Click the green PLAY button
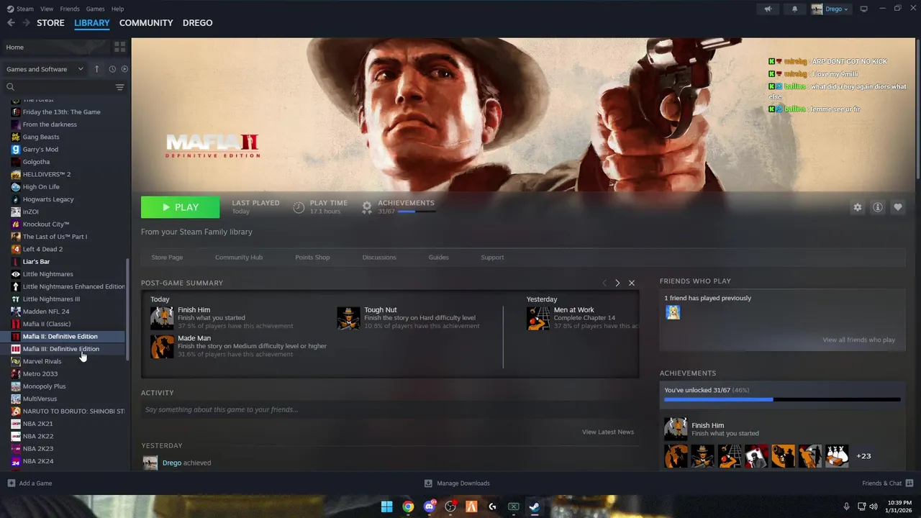 tap(181, 207)
